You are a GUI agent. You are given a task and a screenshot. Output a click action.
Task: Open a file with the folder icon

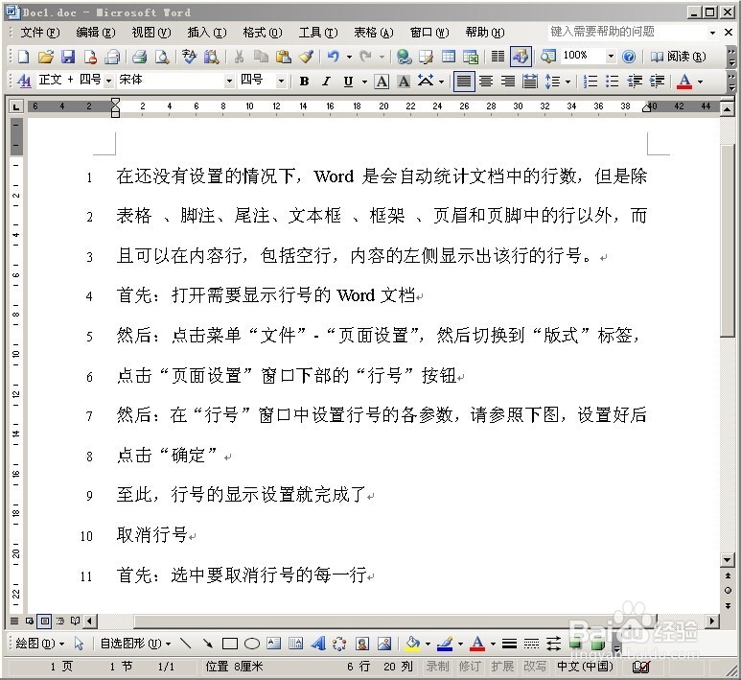pos(45,57)
